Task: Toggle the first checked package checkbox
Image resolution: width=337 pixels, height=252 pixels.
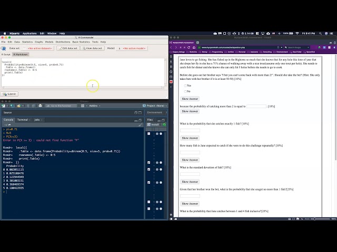Action: [149, 162]
